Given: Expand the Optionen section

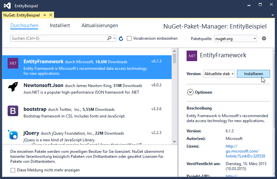Looking at the screenshot, I should point(190,92).
